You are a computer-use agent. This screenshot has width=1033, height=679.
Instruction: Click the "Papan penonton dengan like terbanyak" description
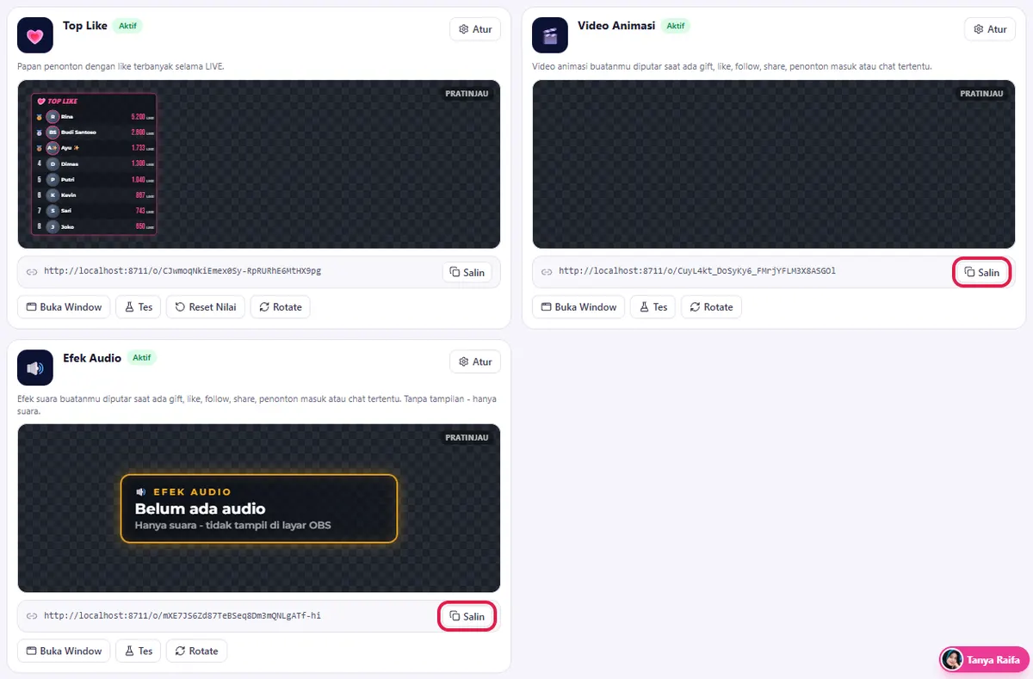point(121,66)
